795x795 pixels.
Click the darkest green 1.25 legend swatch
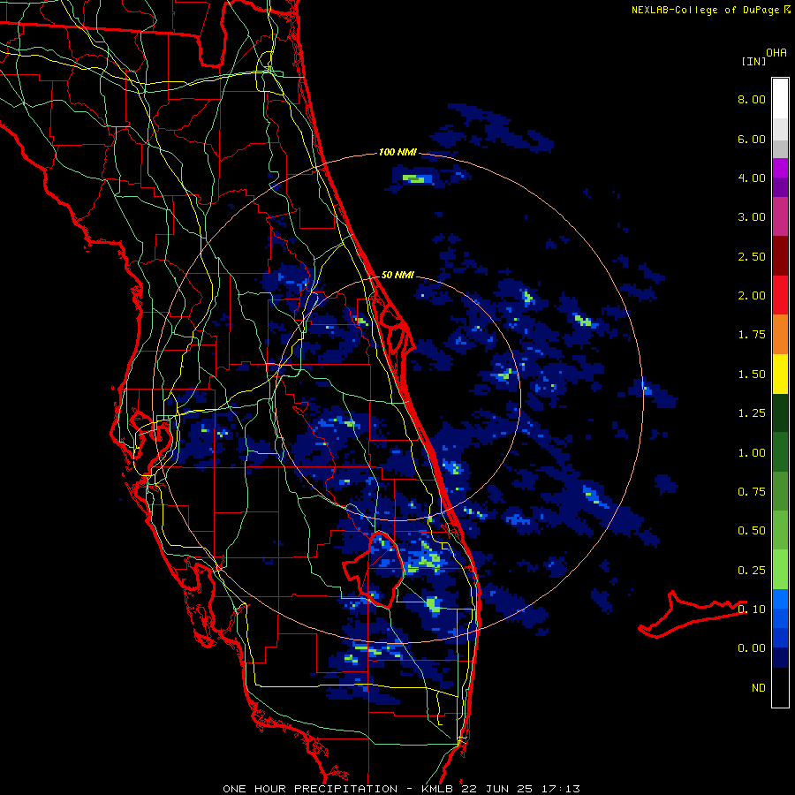tap(780, 413)
